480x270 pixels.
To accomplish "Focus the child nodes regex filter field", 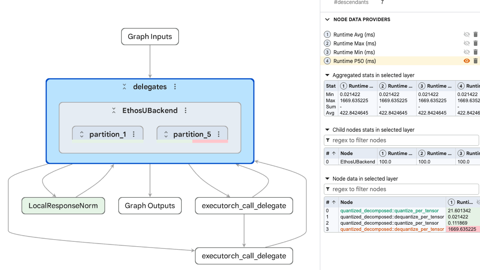I will point(401,141).
